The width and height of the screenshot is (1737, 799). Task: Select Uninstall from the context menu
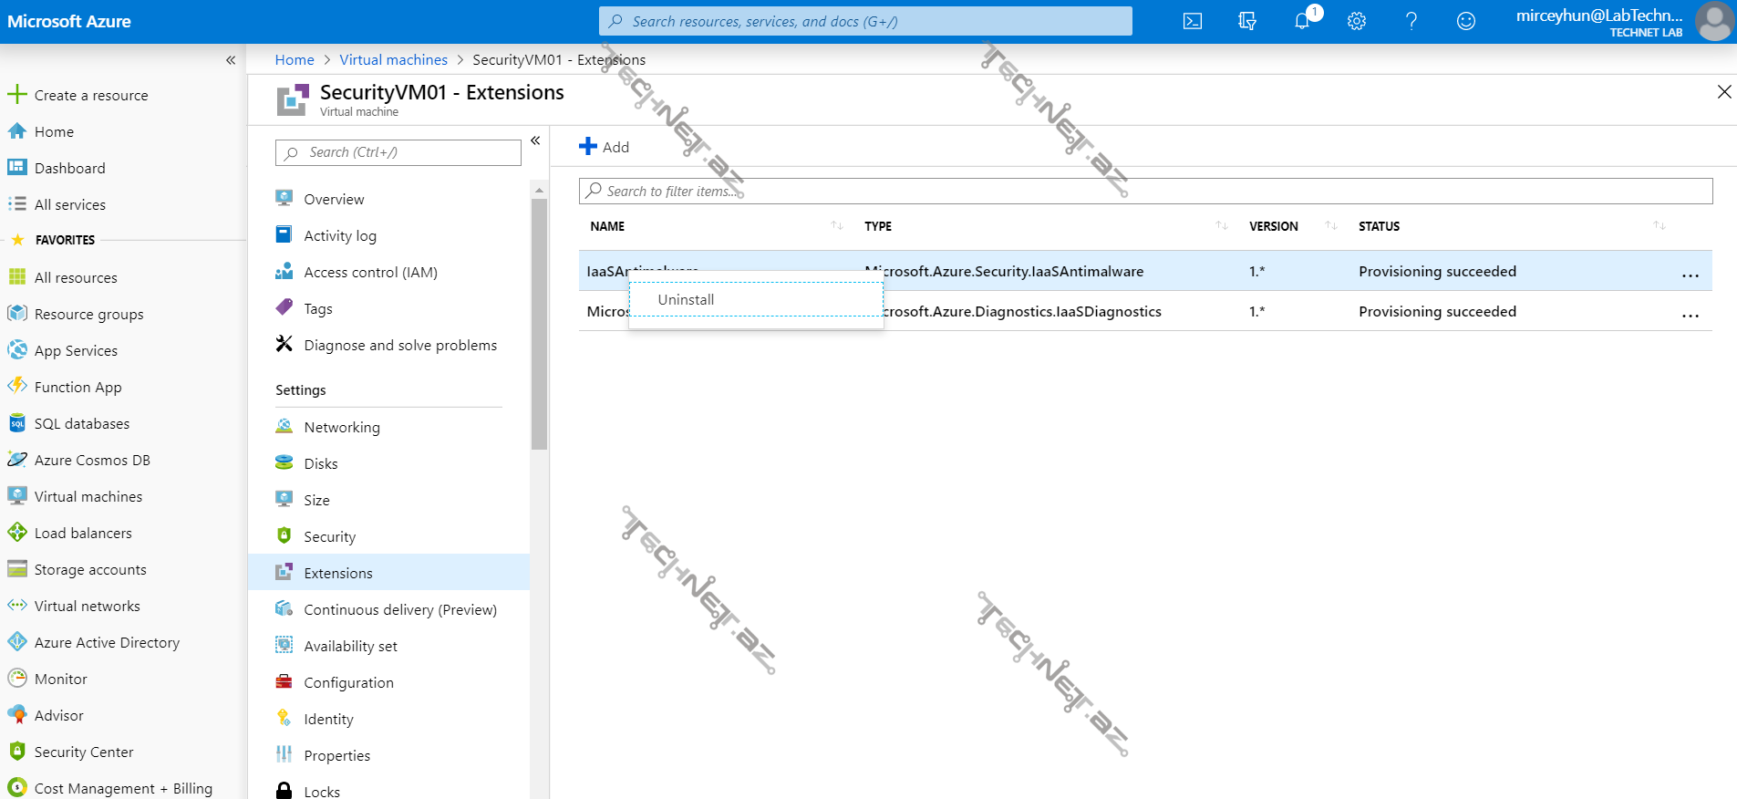click(686, 299)
